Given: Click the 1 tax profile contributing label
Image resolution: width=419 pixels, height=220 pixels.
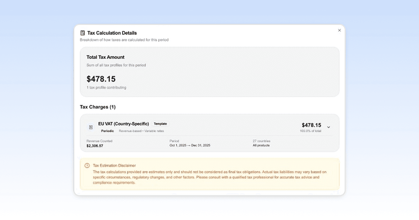Looking at the screenshot, I should (106, 87).
